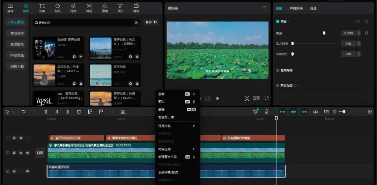The image size is (377, 185).
Task: Click the trim-left tool icon
Action: click(57, 111)
